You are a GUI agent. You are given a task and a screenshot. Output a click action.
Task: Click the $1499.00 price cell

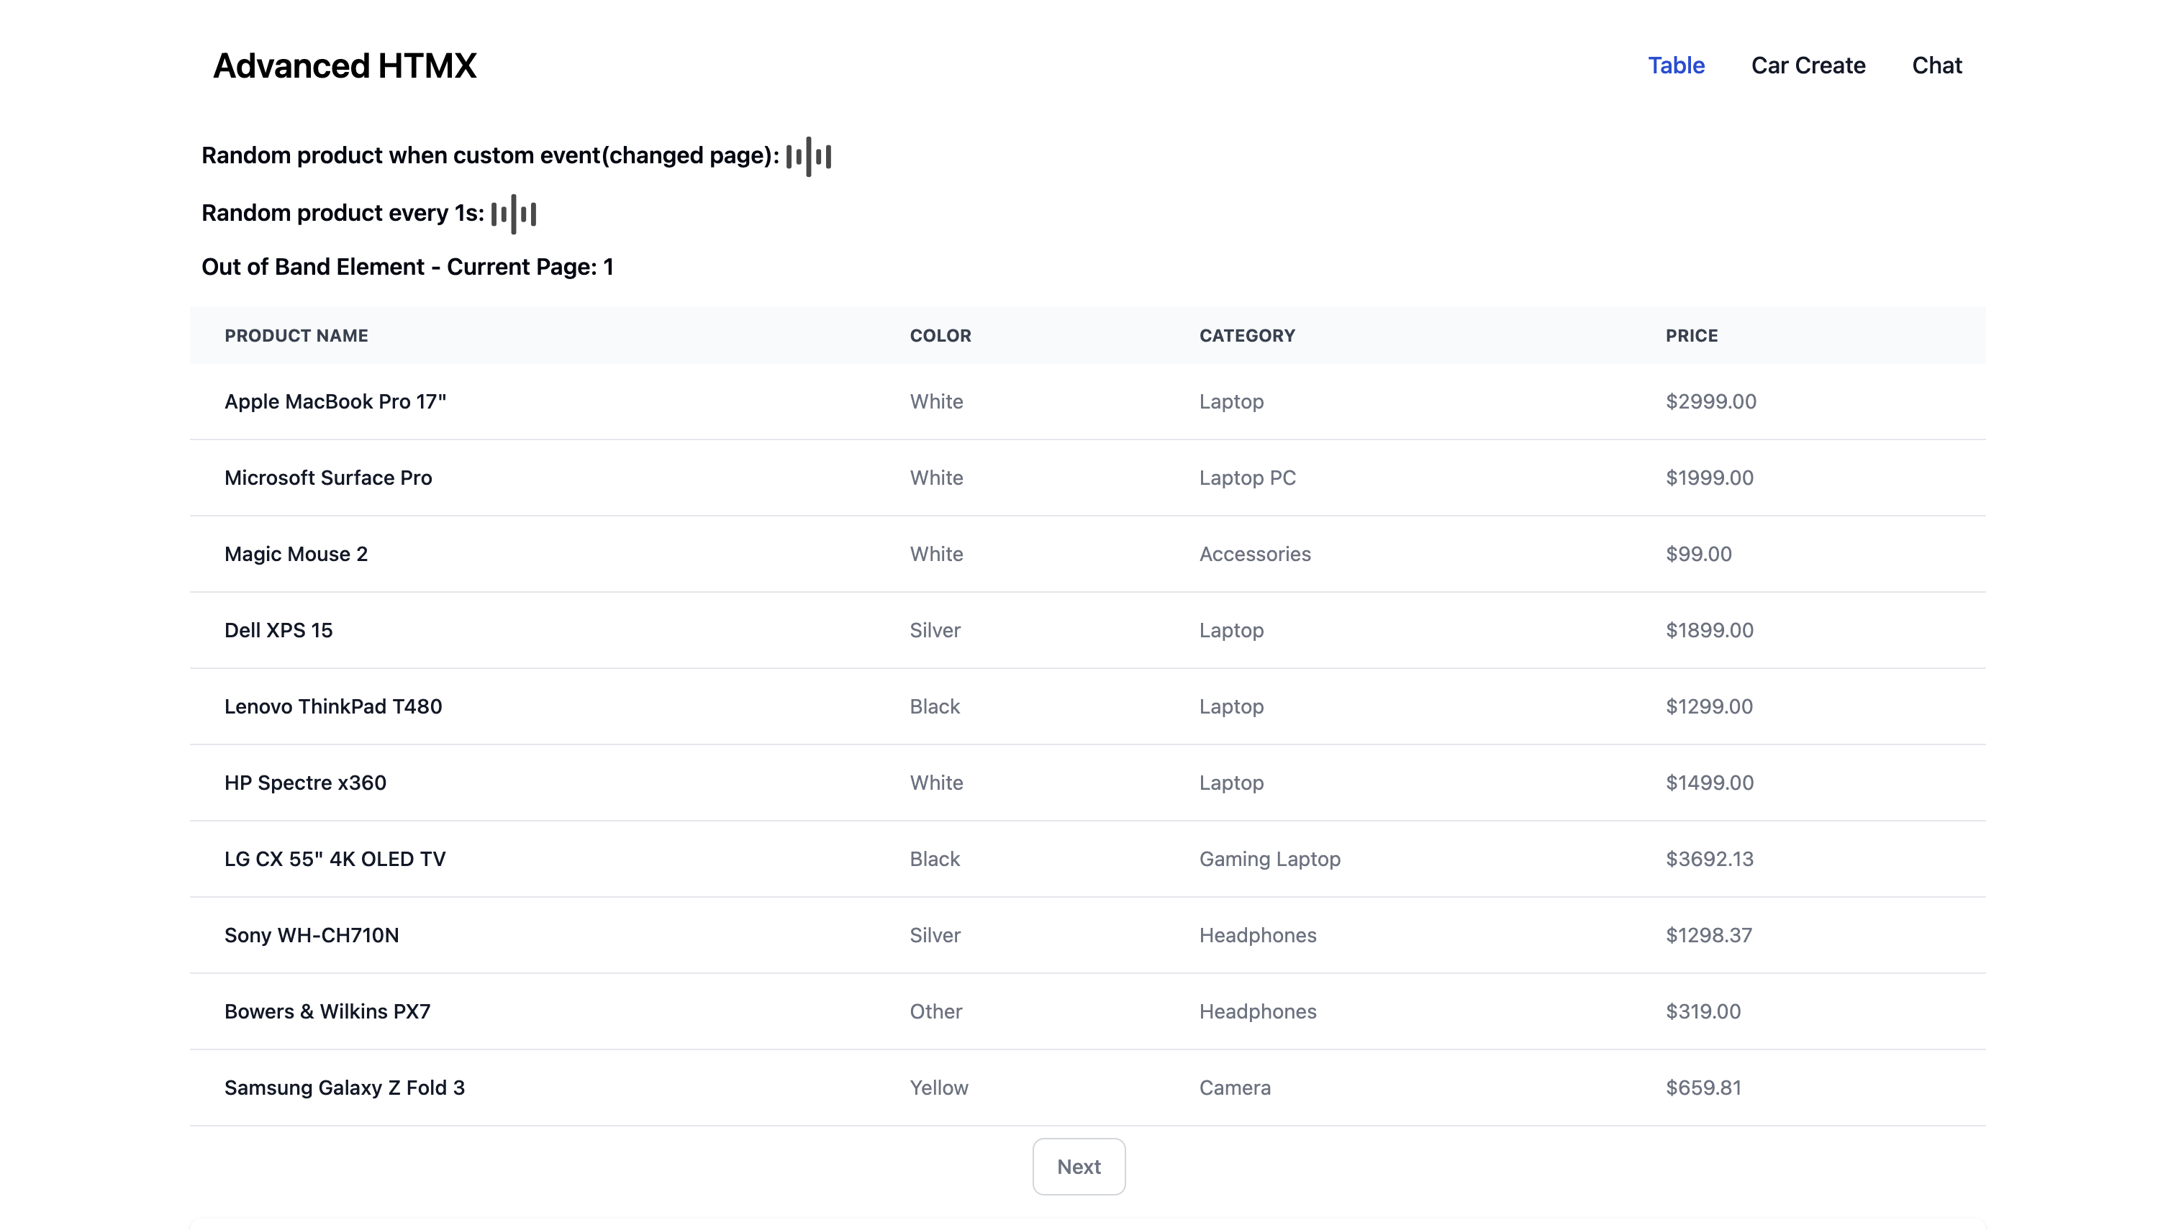(1709, 783)
